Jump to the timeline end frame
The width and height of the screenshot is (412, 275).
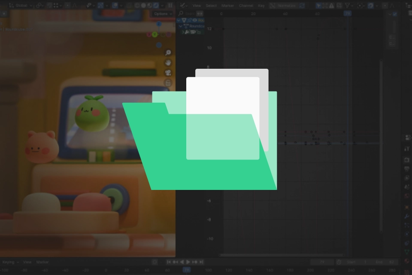[201, 262]
